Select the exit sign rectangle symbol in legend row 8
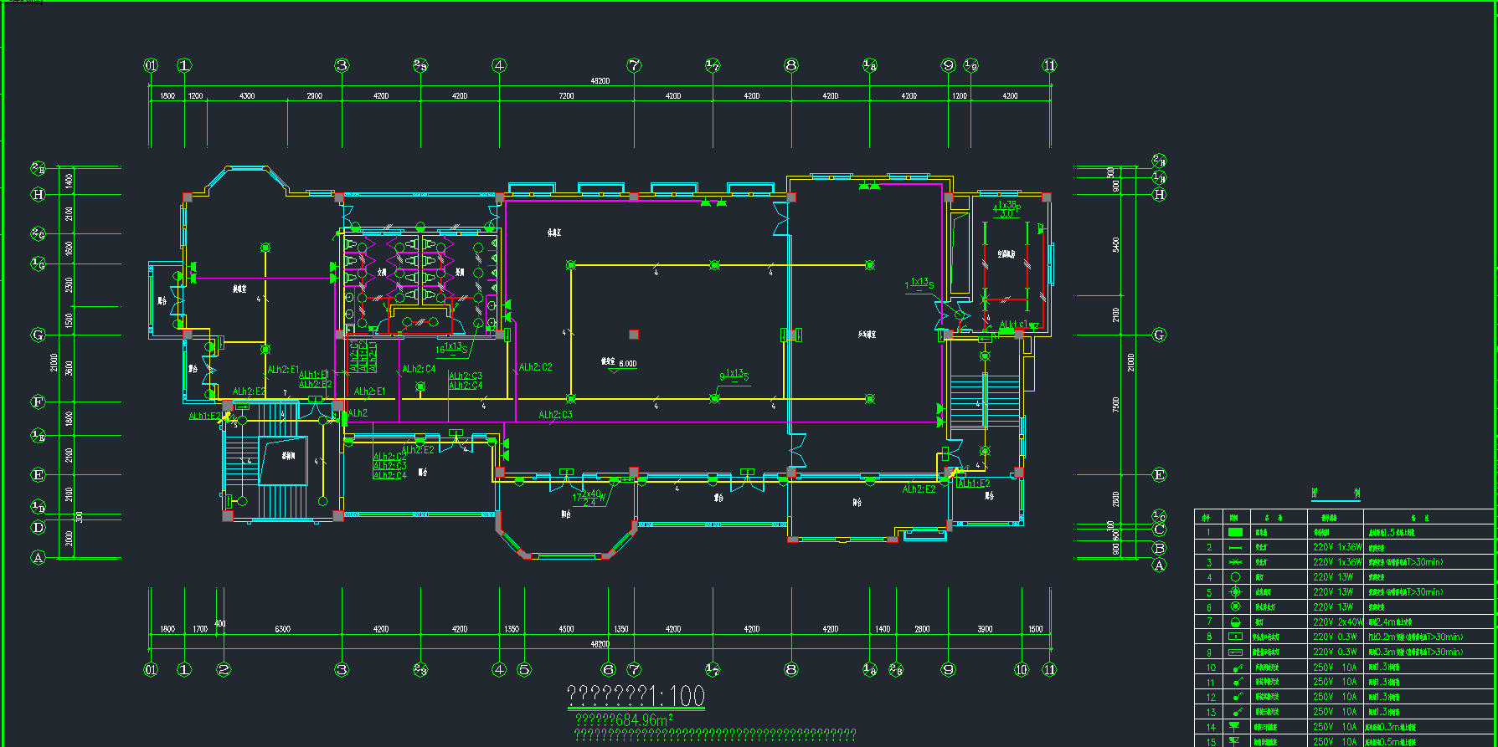1498x747 pixels. (1235, 637)
